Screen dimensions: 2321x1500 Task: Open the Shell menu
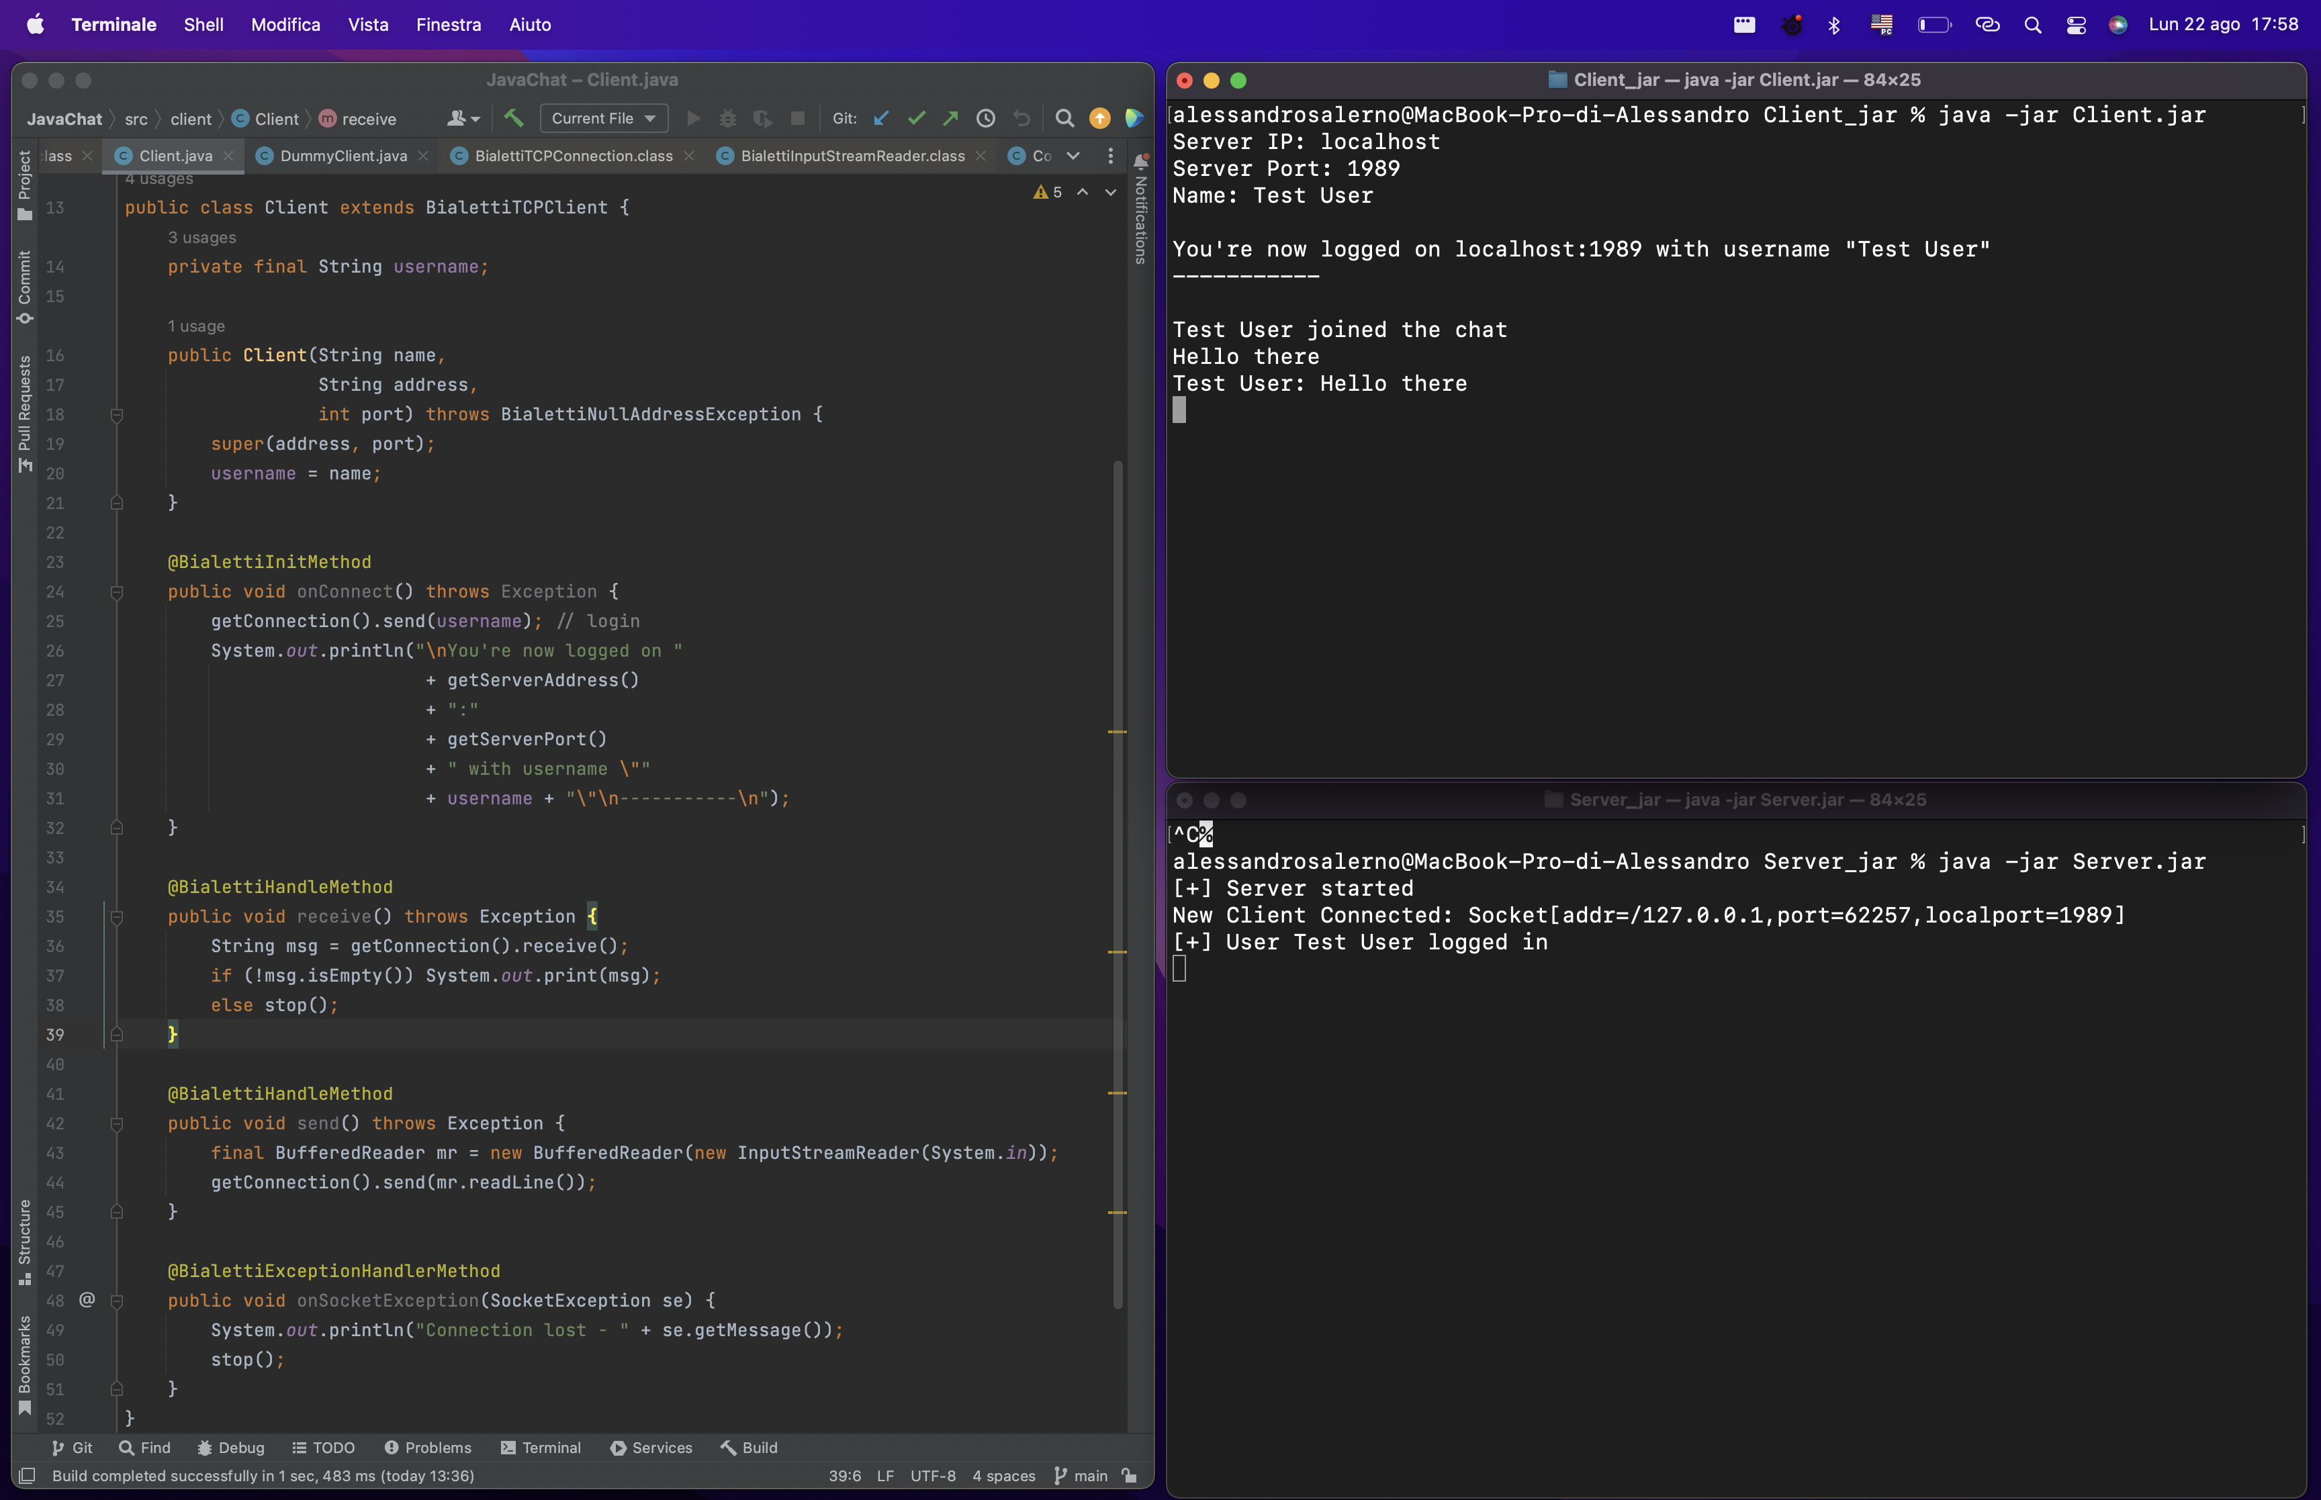pyautogui.click(x=203, y=26)
